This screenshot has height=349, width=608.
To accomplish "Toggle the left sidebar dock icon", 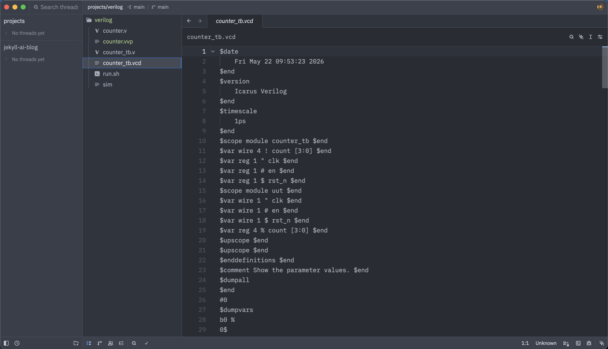I will (6, 343).
